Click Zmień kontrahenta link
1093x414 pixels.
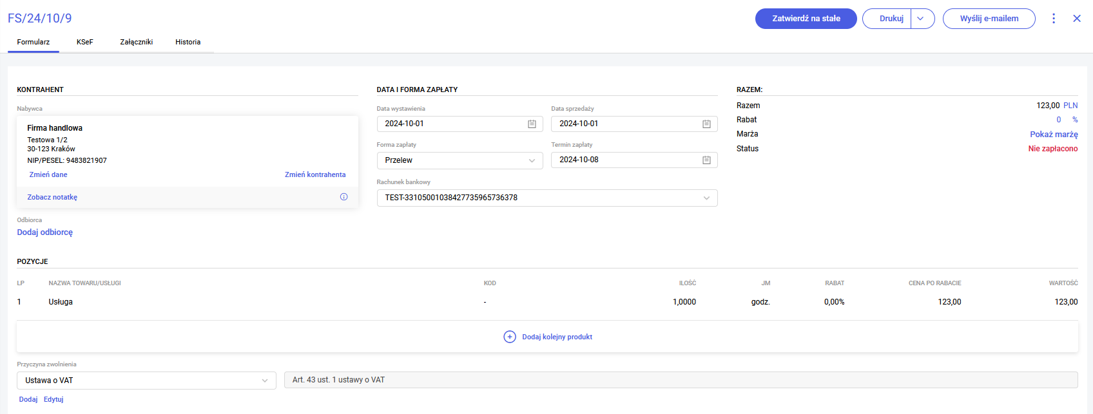point(315,174)
